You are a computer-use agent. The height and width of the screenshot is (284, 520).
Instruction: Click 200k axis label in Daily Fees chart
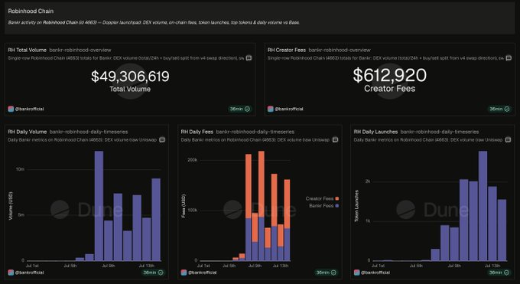tap(193, 160)
